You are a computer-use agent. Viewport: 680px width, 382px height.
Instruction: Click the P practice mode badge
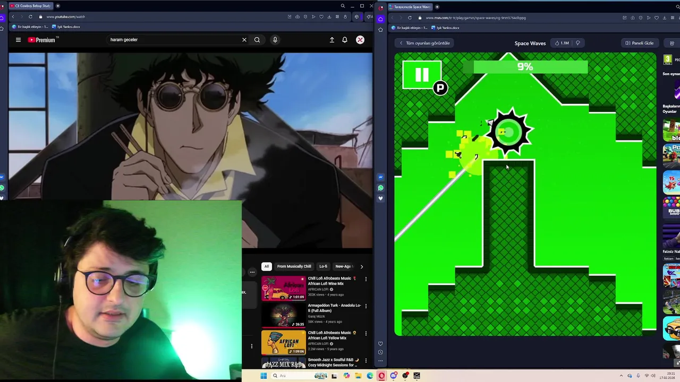click(x=440, y=89)
